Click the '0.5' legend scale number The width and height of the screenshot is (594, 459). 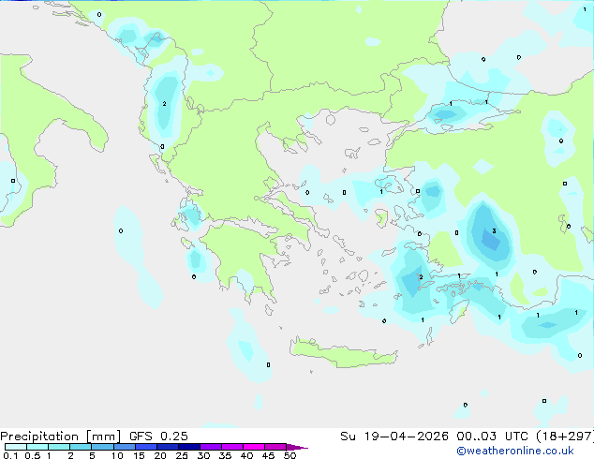tap(33, 455)
